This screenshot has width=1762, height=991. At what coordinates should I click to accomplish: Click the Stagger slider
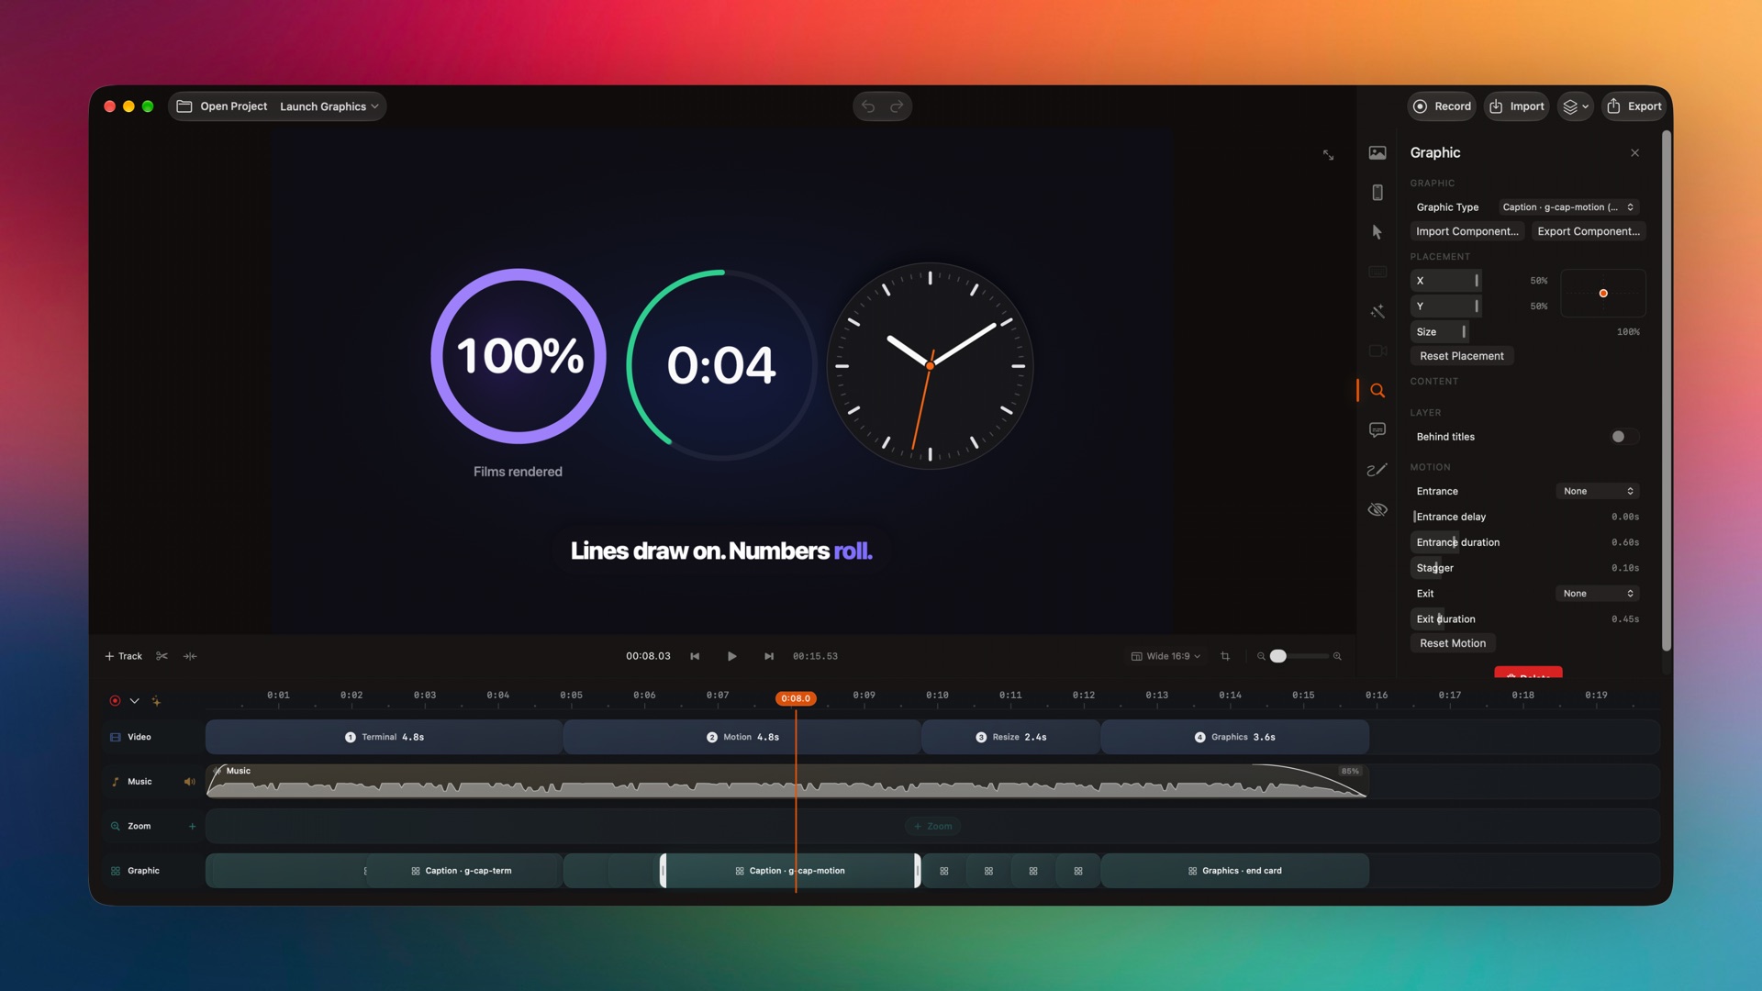[1526, 569]
